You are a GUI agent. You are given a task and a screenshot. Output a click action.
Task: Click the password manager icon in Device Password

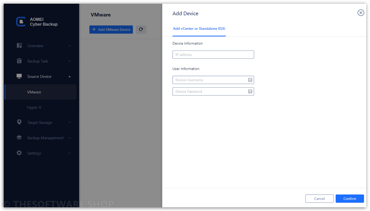pos(250,91)
